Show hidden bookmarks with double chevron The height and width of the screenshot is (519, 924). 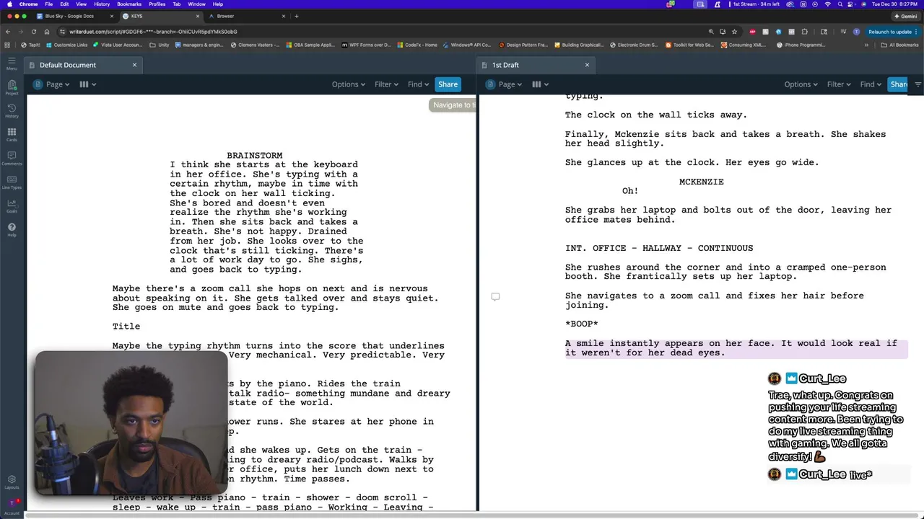[866, 45]
